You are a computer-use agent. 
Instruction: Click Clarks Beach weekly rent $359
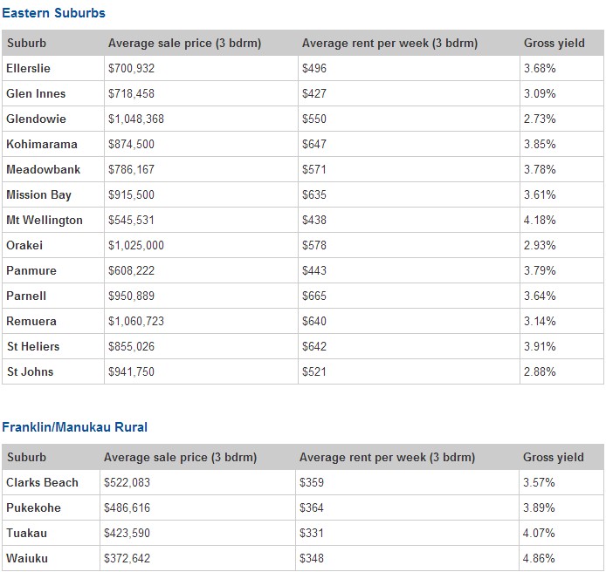[311, 482]
